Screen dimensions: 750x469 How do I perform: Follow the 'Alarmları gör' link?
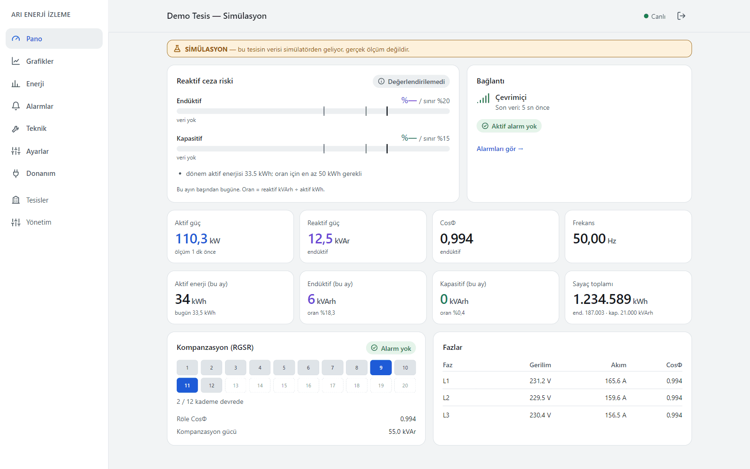pyautogui.click(x=500, y=149)
